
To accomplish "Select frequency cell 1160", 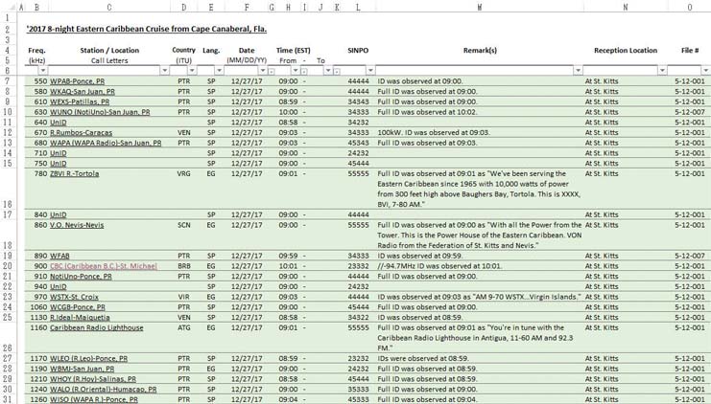I will pos(38,328).
